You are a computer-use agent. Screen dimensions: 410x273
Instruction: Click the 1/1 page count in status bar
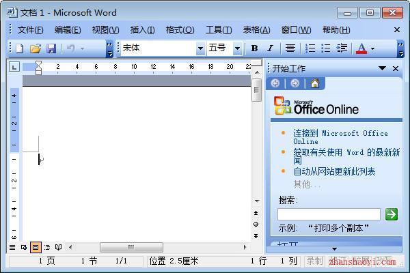[x=121, y=261]
